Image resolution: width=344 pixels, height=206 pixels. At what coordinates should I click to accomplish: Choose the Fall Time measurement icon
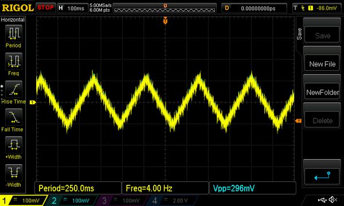(14, 117)
